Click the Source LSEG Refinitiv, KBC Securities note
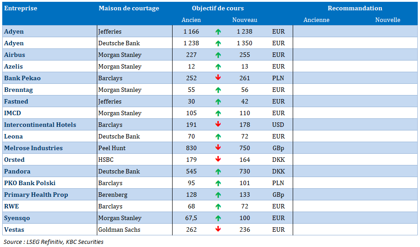Image resolution: width=420 pixels, height=247 pixels. tap(53, 242)
